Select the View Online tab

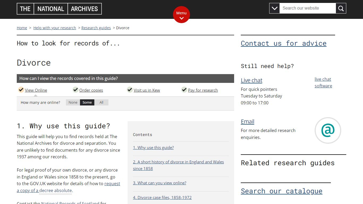coord(36,90)
